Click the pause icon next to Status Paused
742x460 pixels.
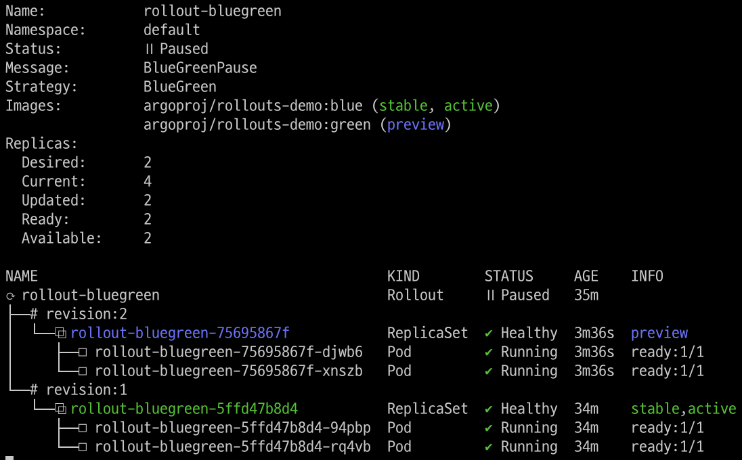point(149,49)
